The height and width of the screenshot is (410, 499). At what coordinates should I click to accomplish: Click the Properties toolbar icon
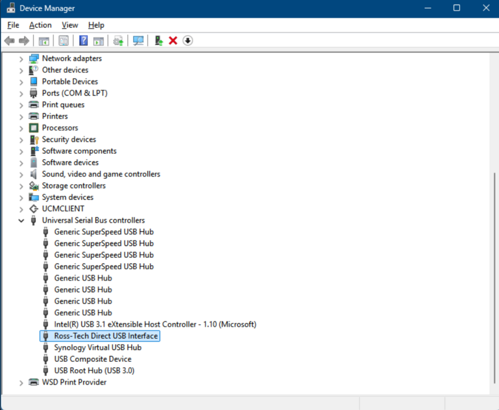tap(63, 41)
